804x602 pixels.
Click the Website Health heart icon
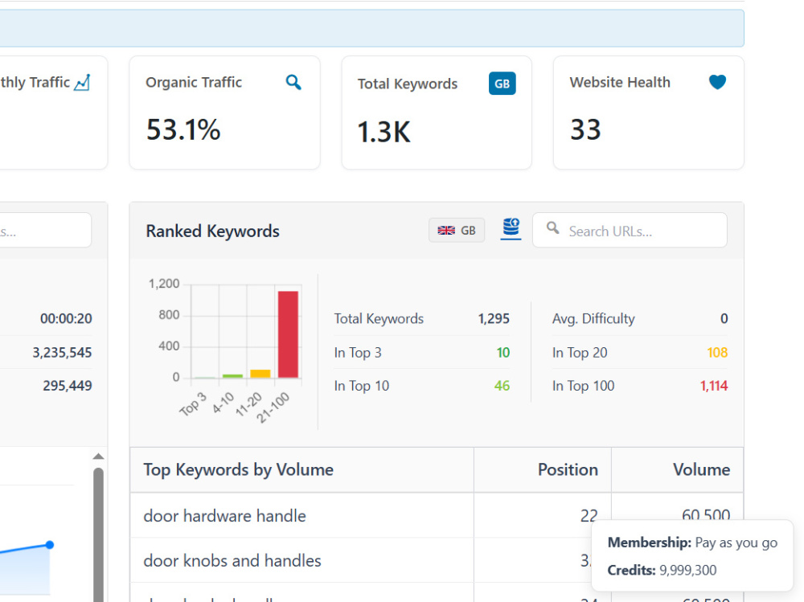[x=717, y=82]
